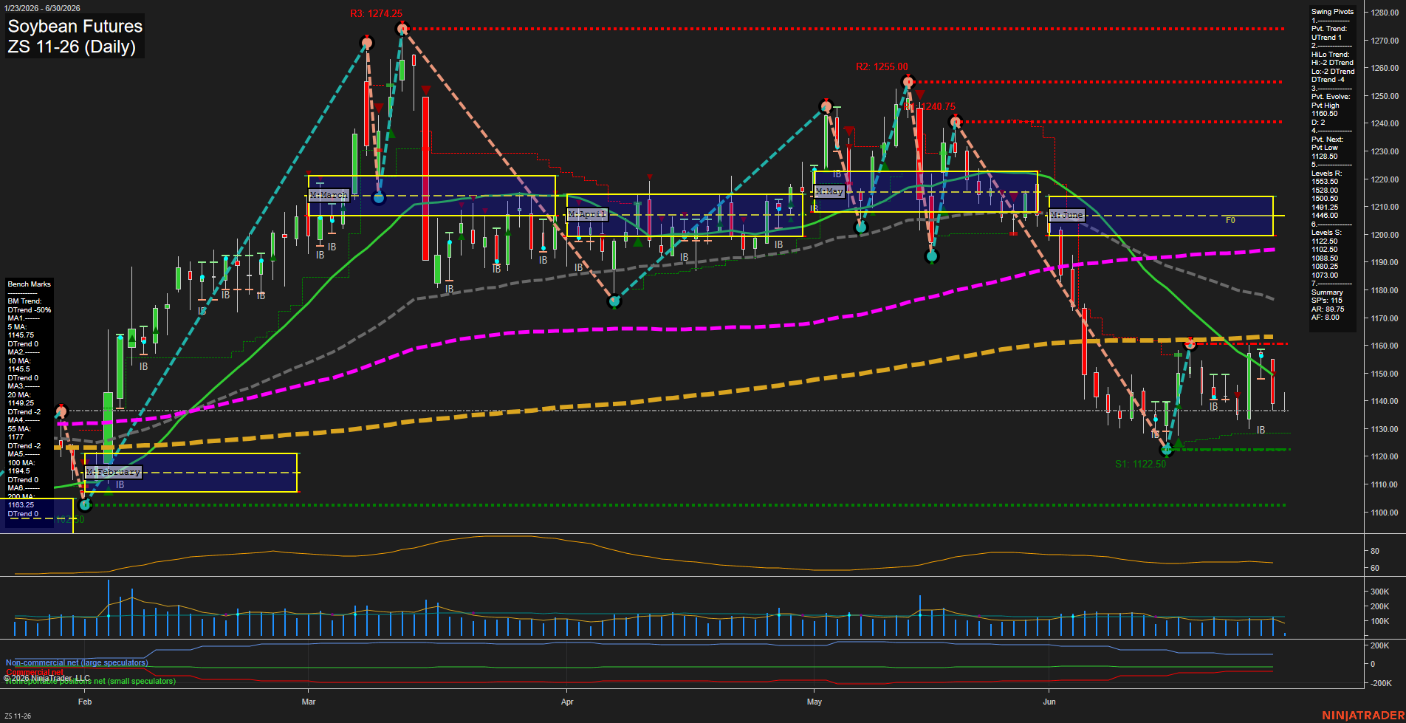Click the 'UTrend 1' pivot trend value
This screenshot has height=723, width=1406.
pos(1326,38)
